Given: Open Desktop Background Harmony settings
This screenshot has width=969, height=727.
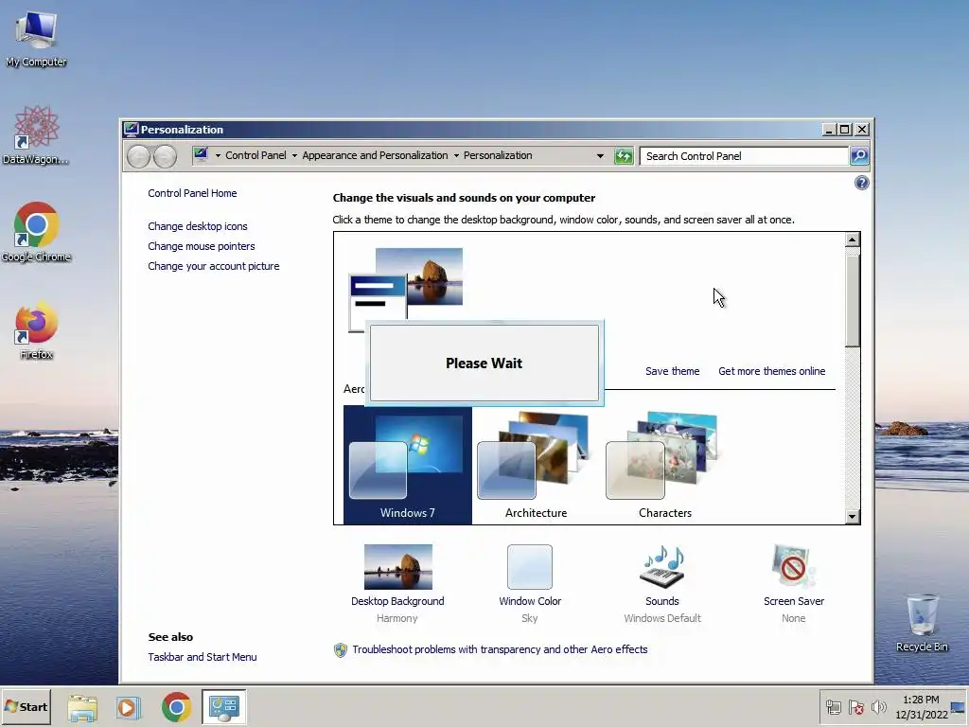Looking at the screenshot, I should coord(397,583).
